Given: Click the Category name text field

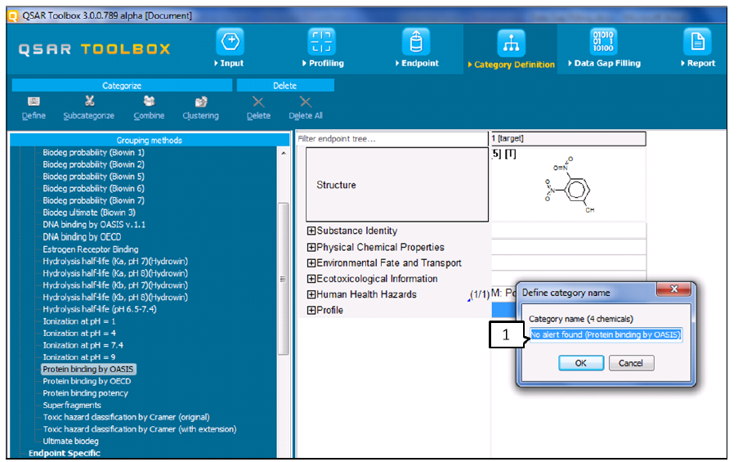Looking at the screenshot, I should (x=606, y=334).
